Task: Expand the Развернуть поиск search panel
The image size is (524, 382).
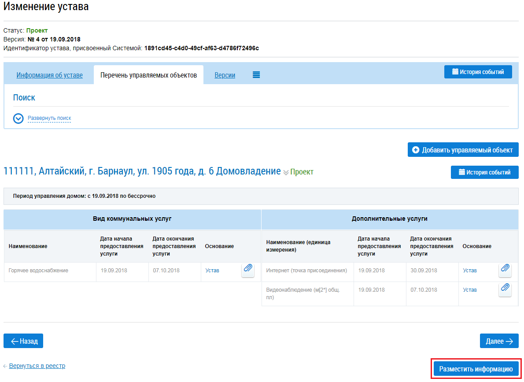Action: point(49,118)
